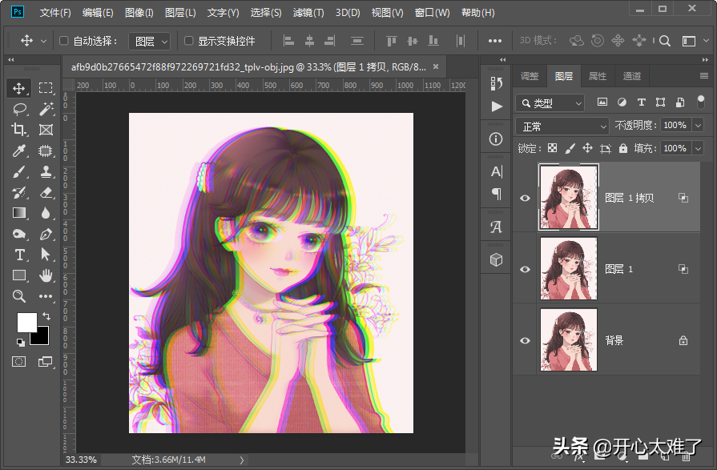The width and height of the screenshot is (717, 470).
Task: Open the Move tool preset picker arrow
Action: point(43,41)
